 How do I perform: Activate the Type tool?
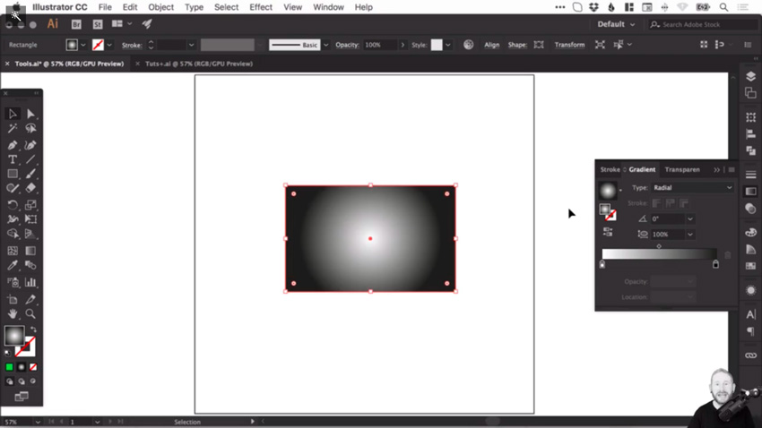point(13,159)
